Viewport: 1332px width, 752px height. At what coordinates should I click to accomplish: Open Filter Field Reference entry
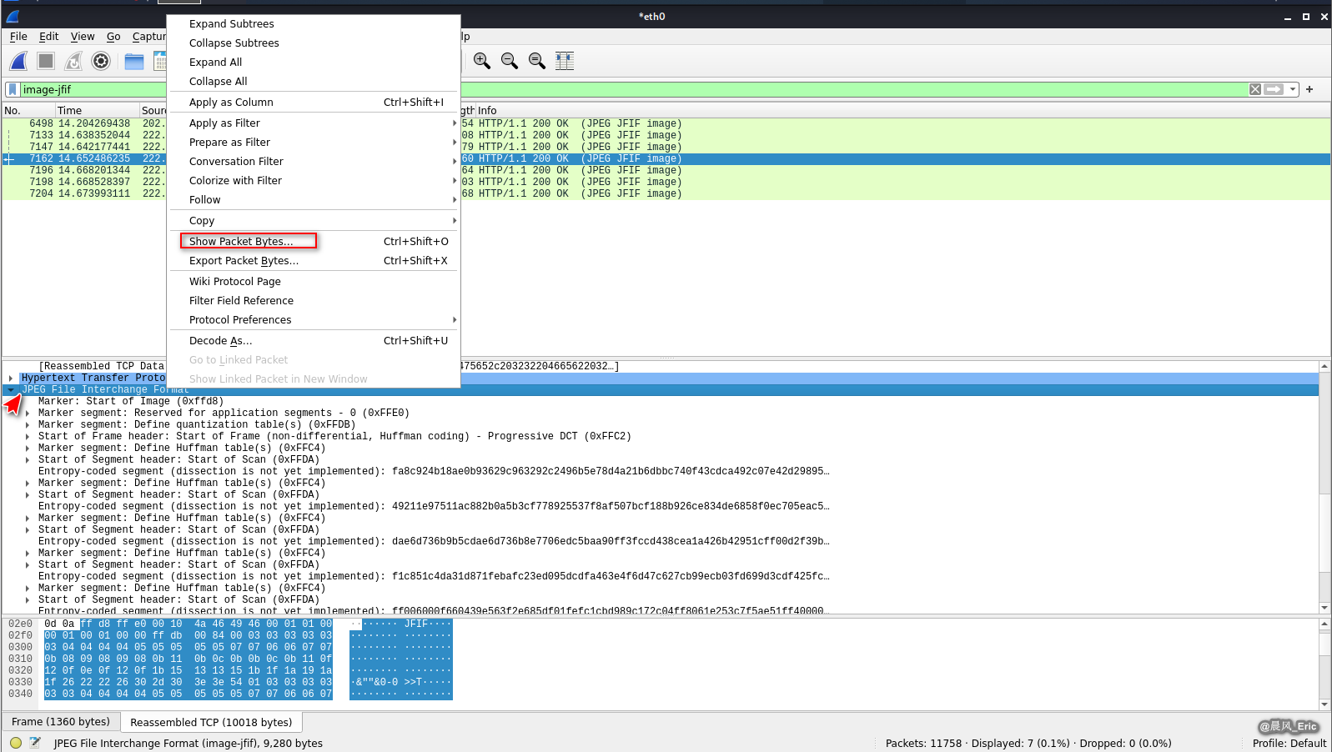click(x=314, y=300)
